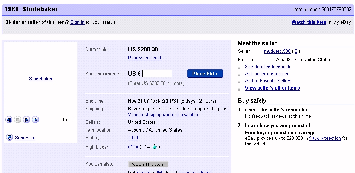
Task: Open the fraud protection link
Action: tap(325, 138)
